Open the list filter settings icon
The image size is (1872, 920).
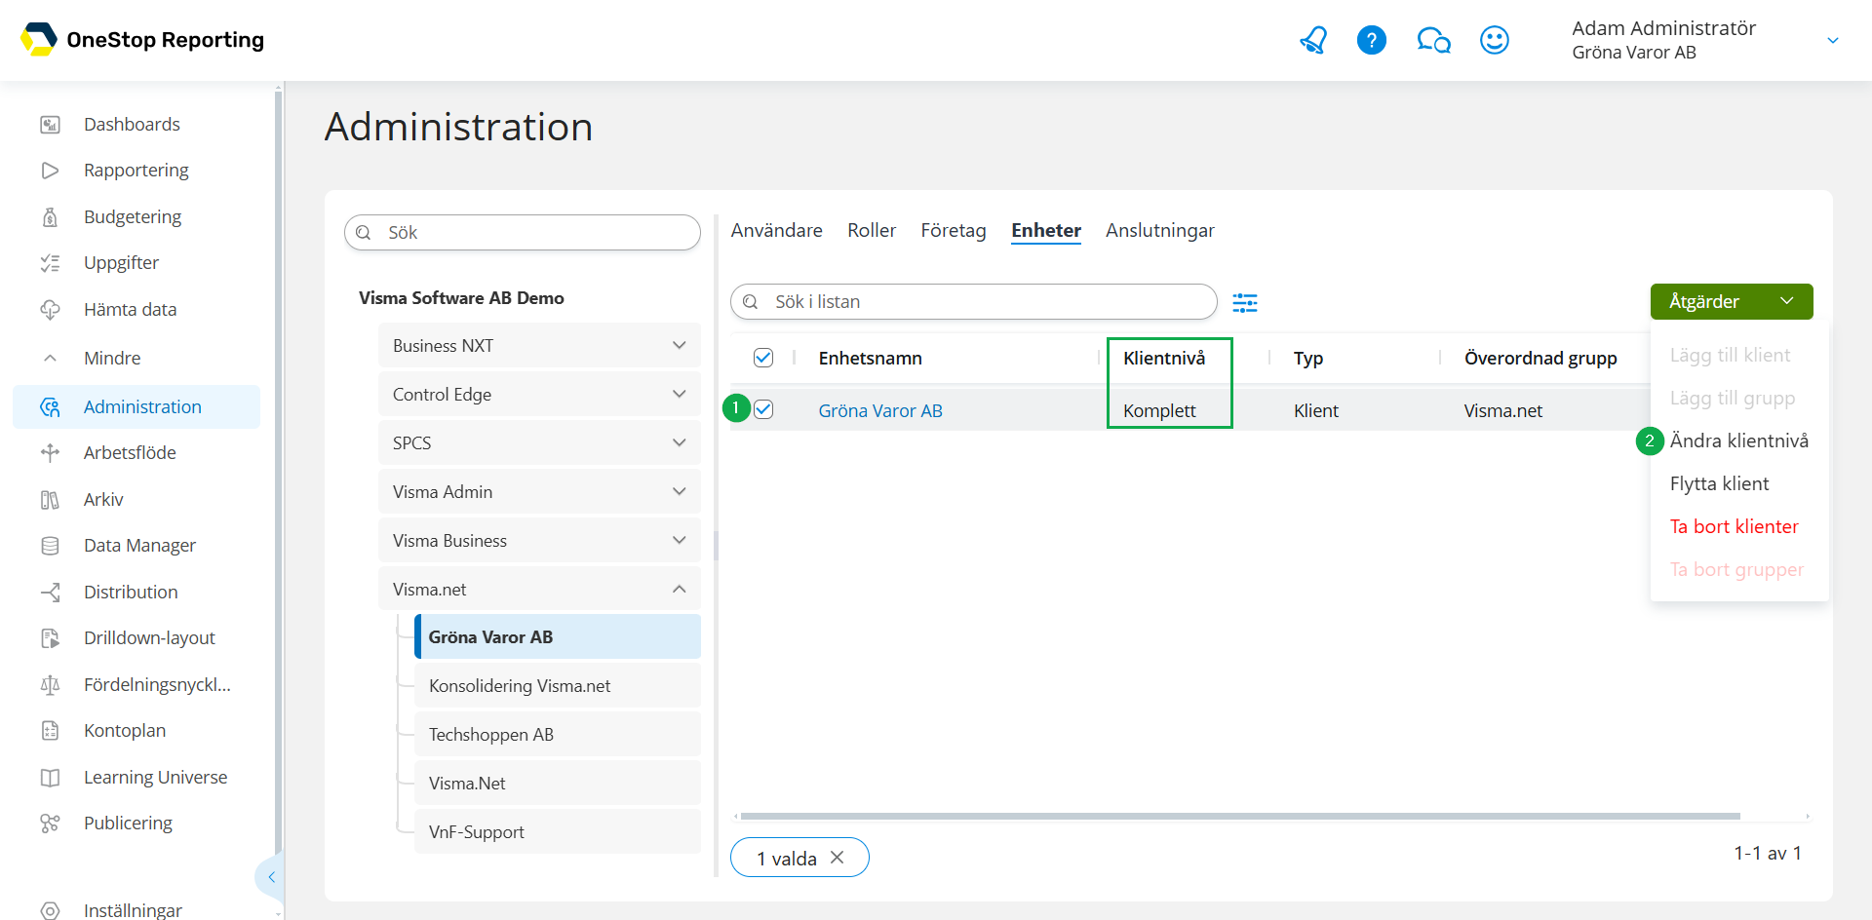click(1245, 303)
